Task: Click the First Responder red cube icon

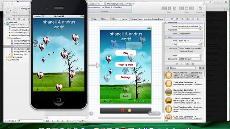Action: (x=122, y=111)
